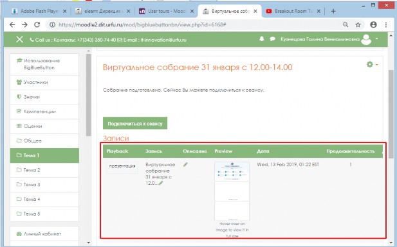Select the Виртуальное собрание tab
This screenshot has width=397, height=247.
point(229,11)
